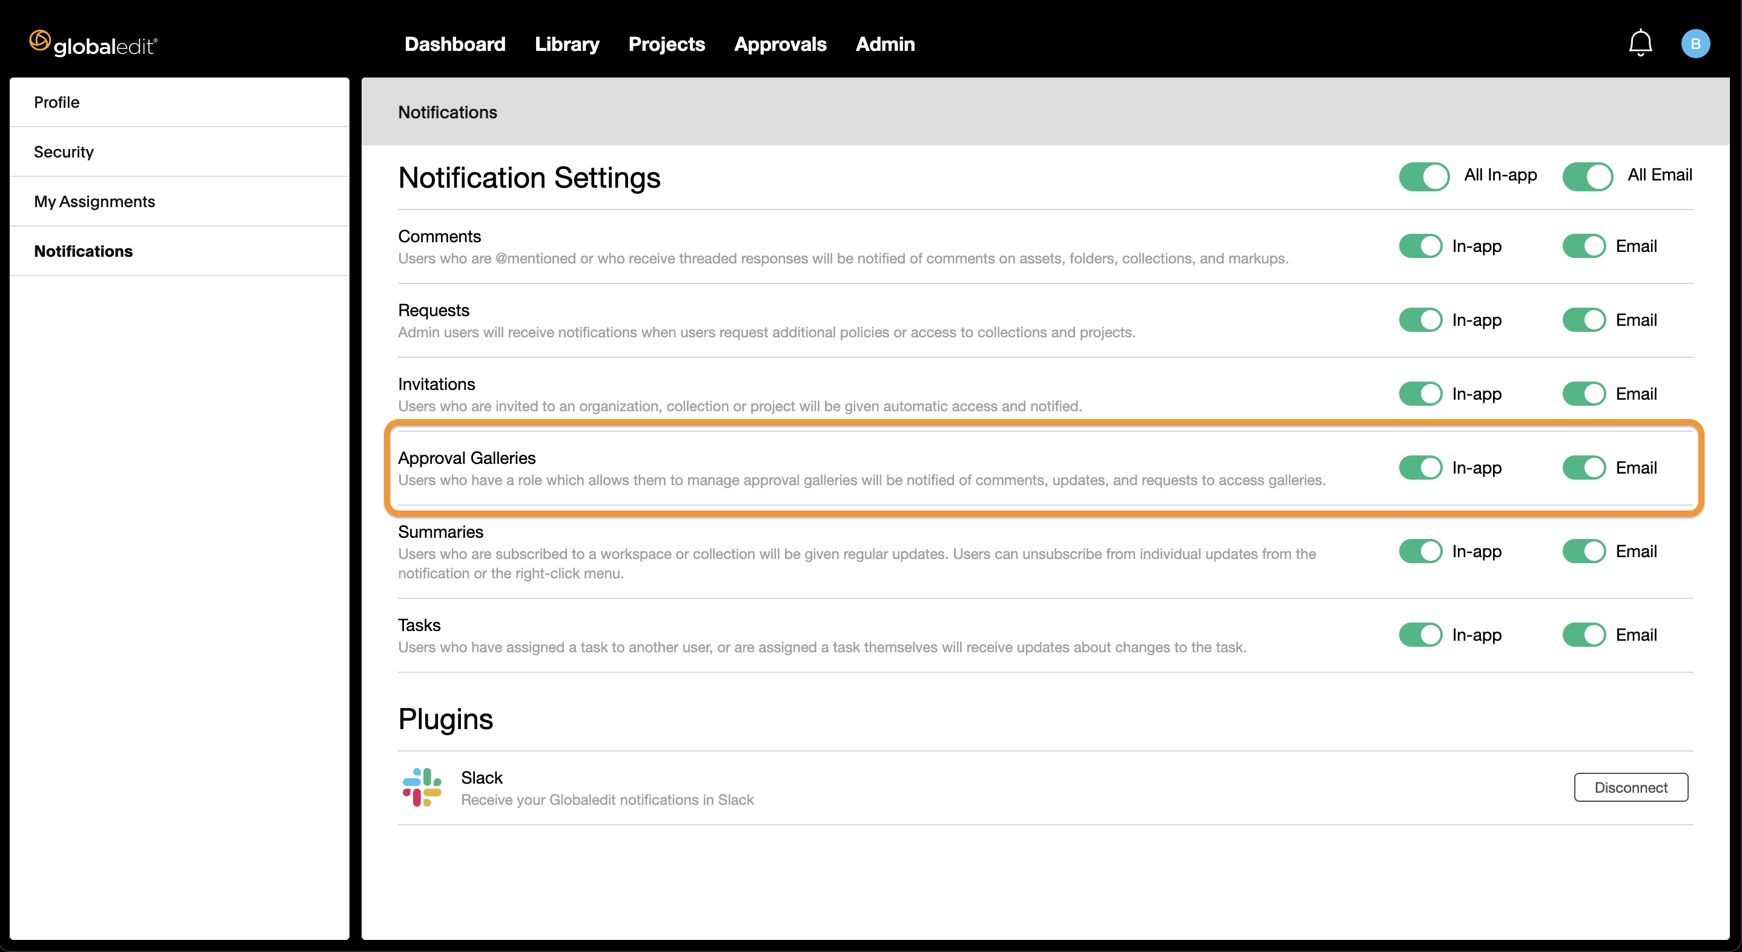Open the Security settings page
This screenshot has width=1742, height=952.
pyautogui.click(x=179, y=152)
